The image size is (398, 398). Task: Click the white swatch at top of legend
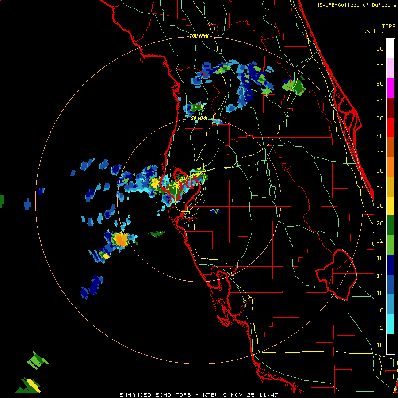390,49
